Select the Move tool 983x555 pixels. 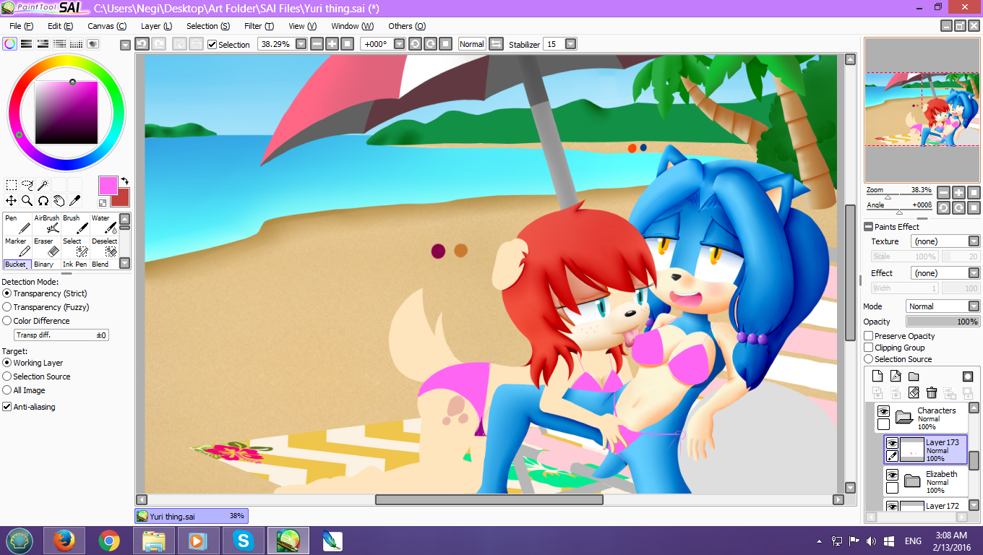pyautogui.click(x=12, y=200)
